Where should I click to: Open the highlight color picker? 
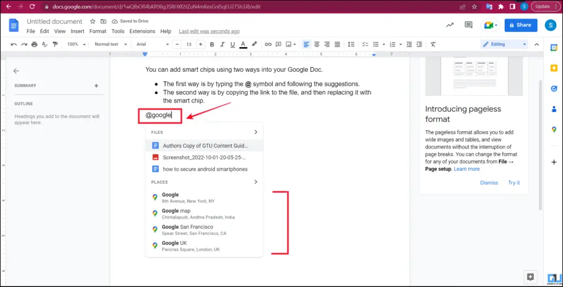(x=254, y=44)
